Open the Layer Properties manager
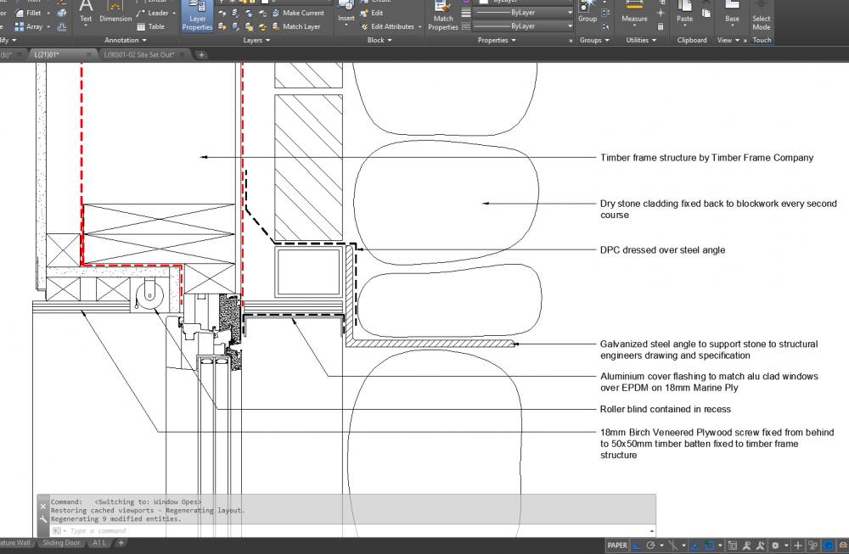Viewport: 849px width, 554px height. point(197,16)
